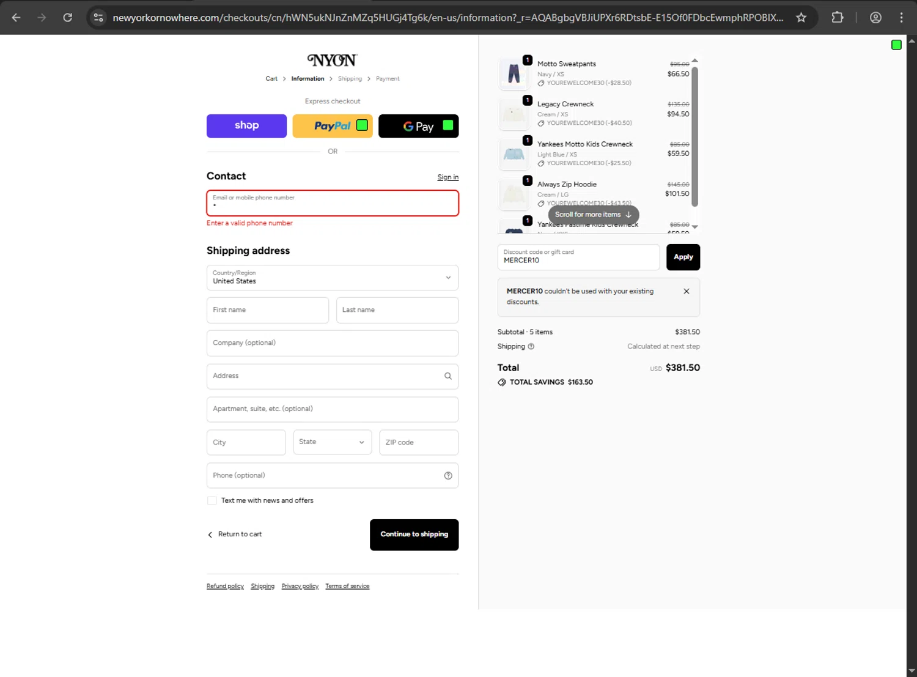Select the Shipping breadcrumb step
Image resolution: width=917 pixels, height=677 pixels.
coord(350,79)
